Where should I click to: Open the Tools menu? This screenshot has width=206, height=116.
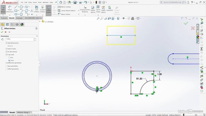click(x=40, y=2)
